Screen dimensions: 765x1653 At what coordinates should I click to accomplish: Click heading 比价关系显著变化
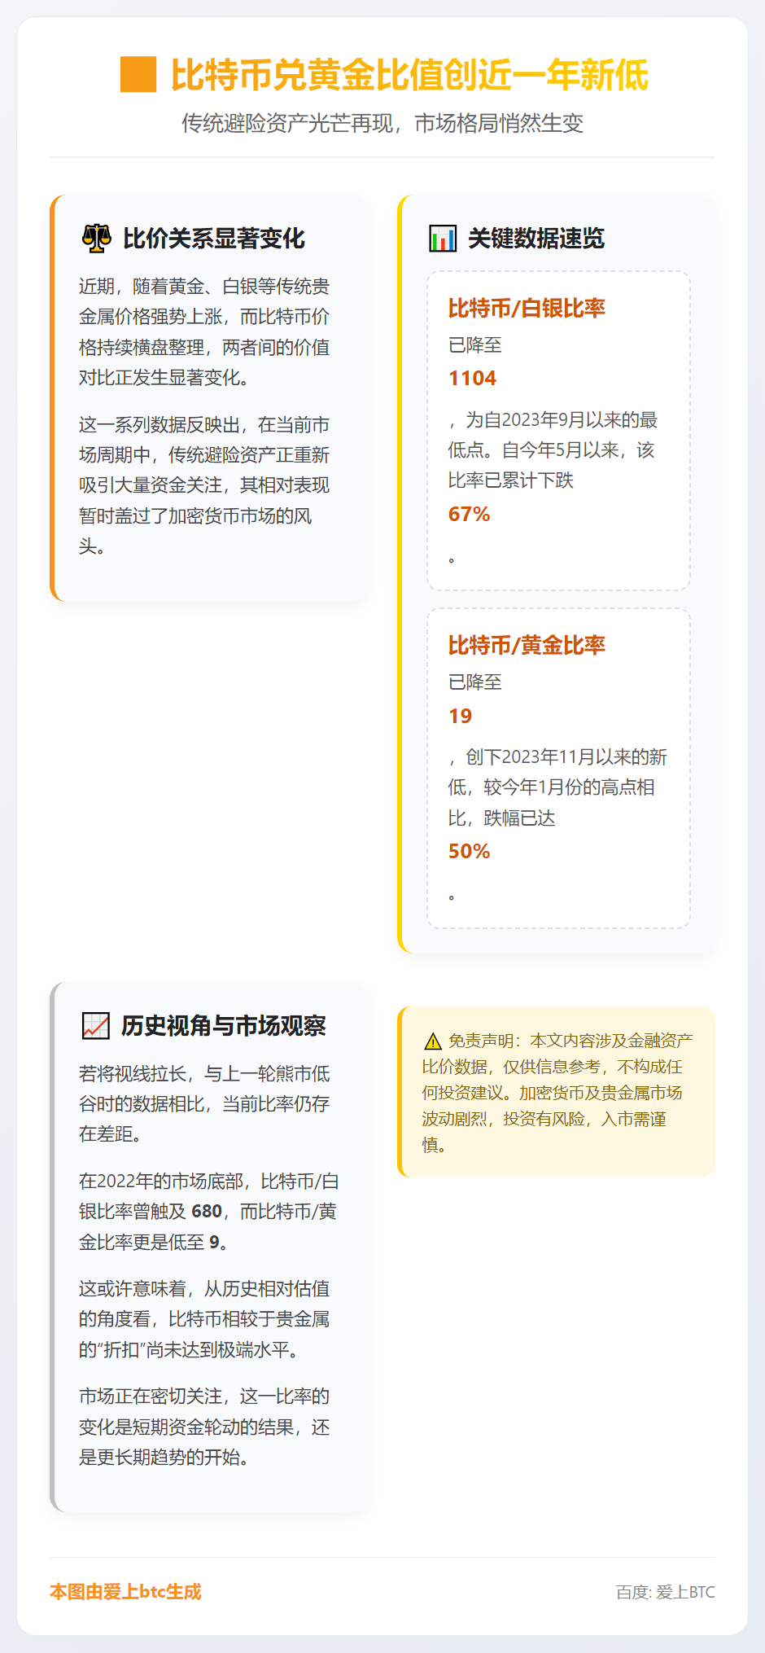pos(214,239)
